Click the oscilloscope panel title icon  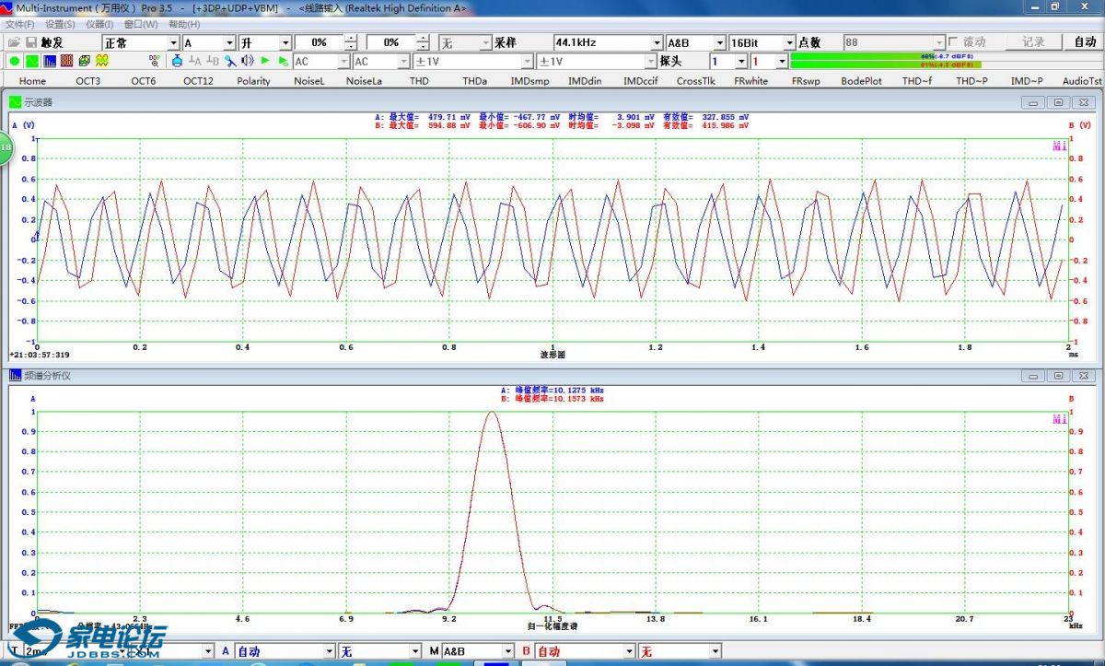16,102
